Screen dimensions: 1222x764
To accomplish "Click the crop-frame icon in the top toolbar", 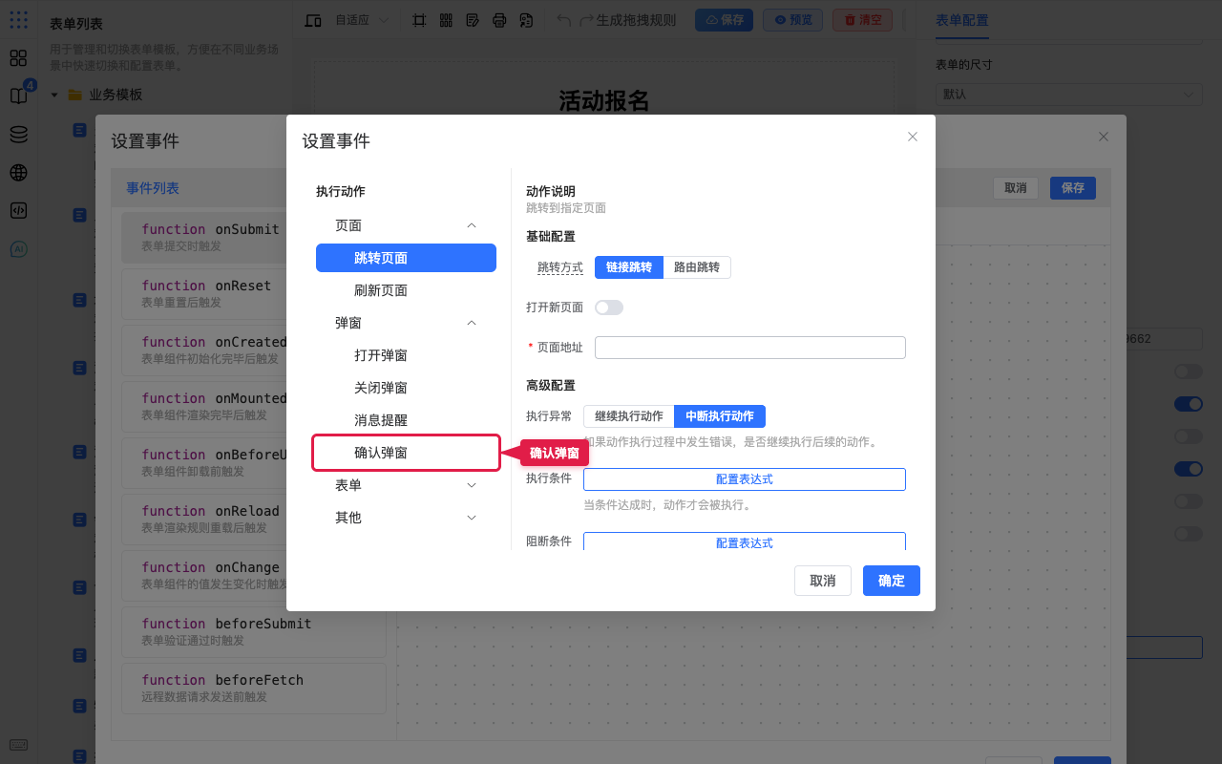I will [x=419, y=20].
